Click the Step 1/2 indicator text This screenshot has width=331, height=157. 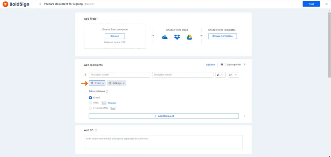(90, 4)
